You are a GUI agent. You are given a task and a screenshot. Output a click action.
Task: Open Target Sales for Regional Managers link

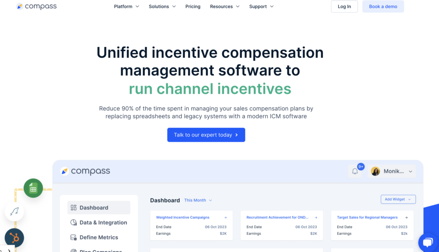pos(367,217)
